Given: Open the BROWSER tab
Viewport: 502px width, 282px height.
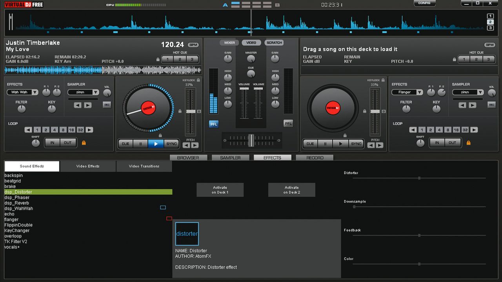Looking at the screenshot, I should pyautogui.click(x=188, y=157).
